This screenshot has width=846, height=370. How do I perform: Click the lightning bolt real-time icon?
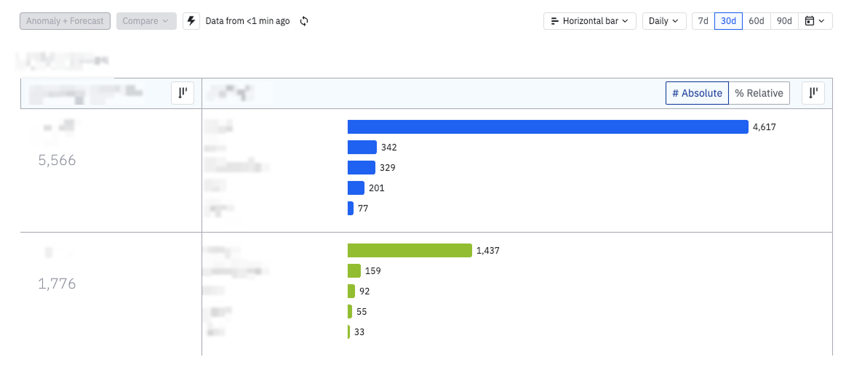point(191,21)
